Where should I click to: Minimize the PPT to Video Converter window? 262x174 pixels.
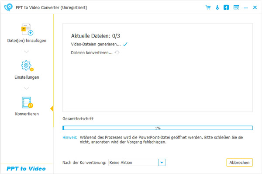click(x=245, y=8)
